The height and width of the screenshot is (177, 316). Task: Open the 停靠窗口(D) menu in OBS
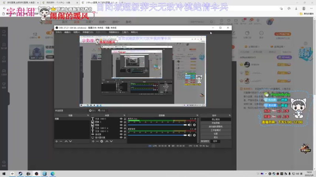pyautogui.click(x=88, y=32)
